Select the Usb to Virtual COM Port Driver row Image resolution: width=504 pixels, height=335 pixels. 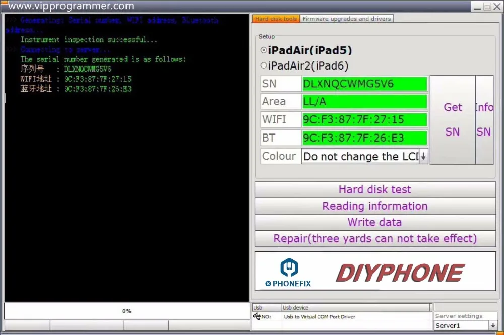coord(342,317)
